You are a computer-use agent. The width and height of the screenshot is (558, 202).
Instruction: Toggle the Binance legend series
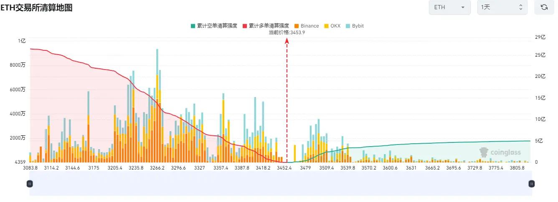point(306,26)
